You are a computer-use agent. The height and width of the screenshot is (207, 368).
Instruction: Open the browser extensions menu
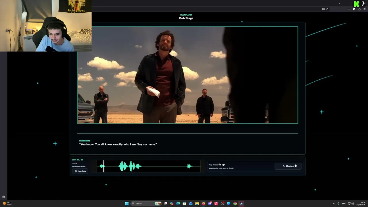(359, 9)
